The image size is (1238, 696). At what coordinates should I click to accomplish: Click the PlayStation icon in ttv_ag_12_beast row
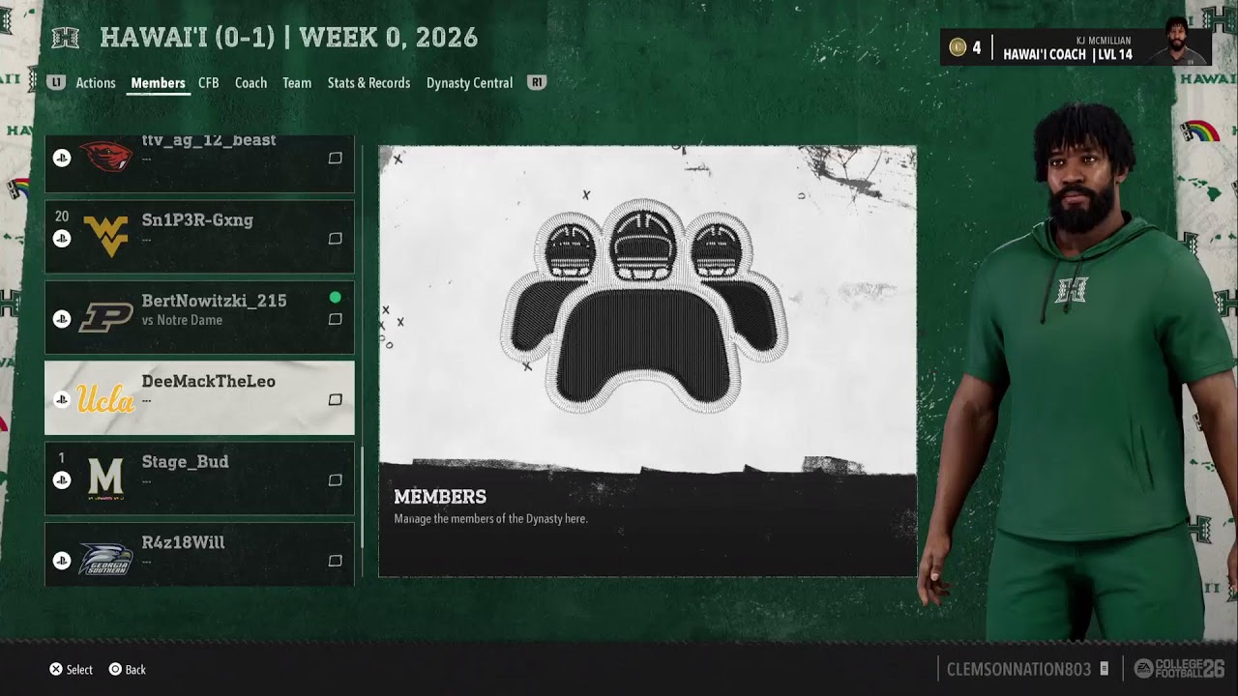[62, 158]
